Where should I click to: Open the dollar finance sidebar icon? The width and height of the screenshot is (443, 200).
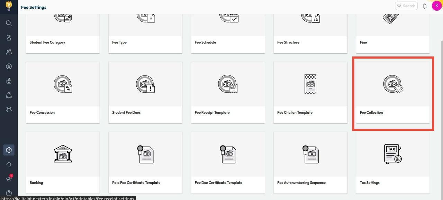[x=9, y=66]
